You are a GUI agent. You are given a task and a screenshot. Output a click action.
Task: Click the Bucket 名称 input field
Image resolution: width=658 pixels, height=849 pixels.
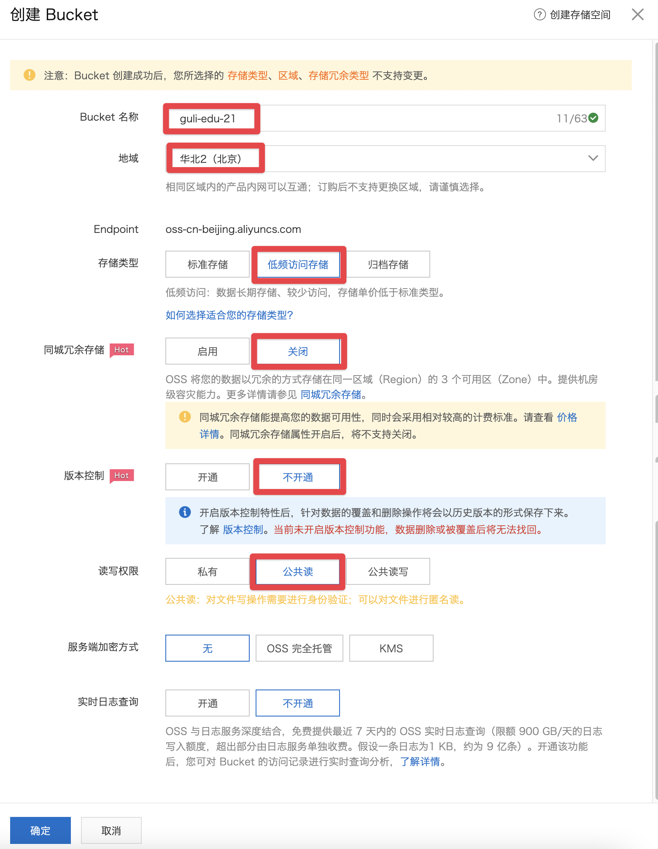click(386, 118)
